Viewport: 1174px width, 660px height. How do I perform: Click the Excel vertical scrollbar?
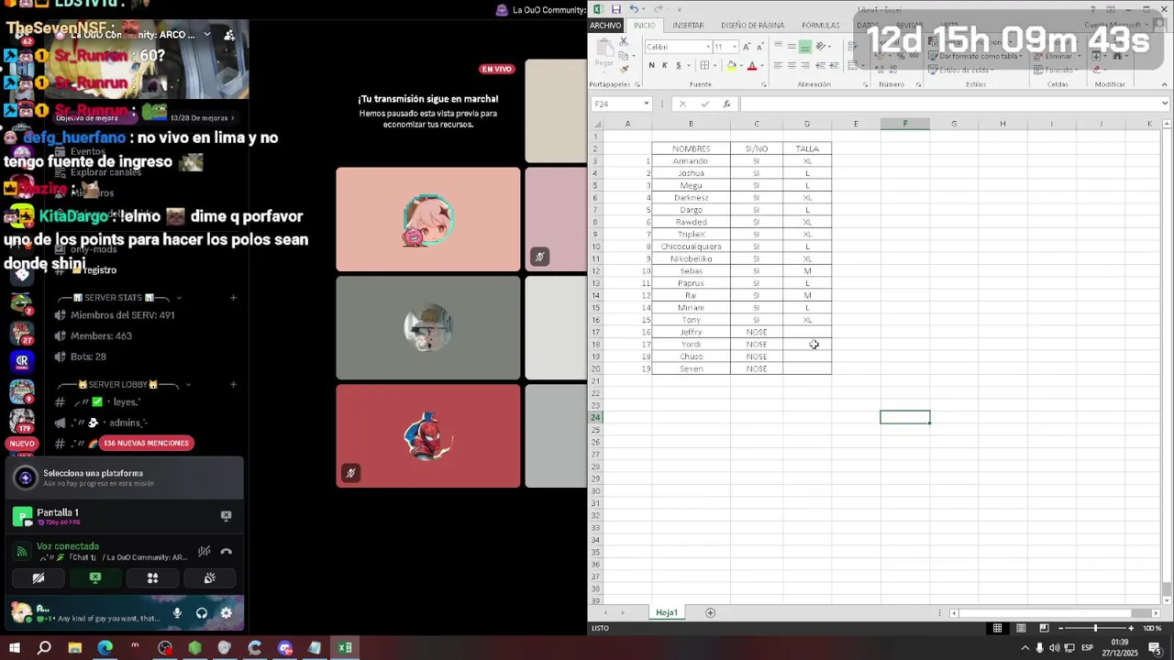pos(1168,362)
